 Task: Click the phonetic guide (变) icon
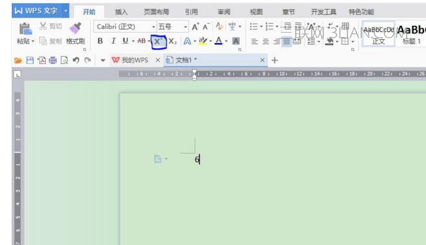[232, 26]
